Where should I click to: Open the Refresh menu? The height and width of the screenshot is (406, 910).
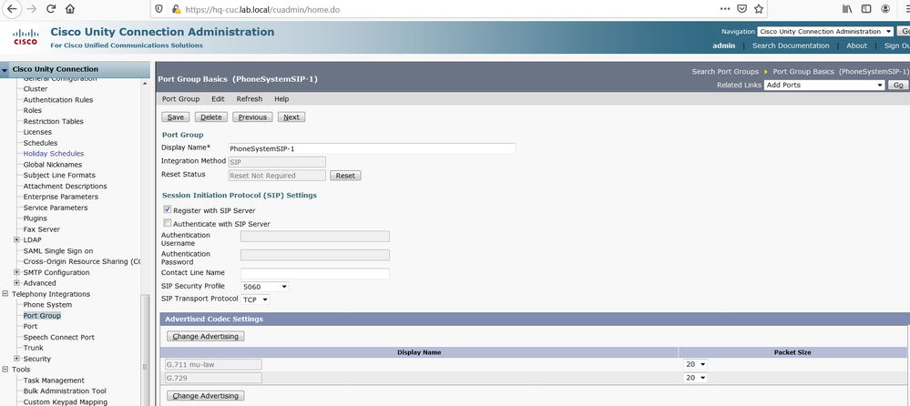[x=249, y=99]
